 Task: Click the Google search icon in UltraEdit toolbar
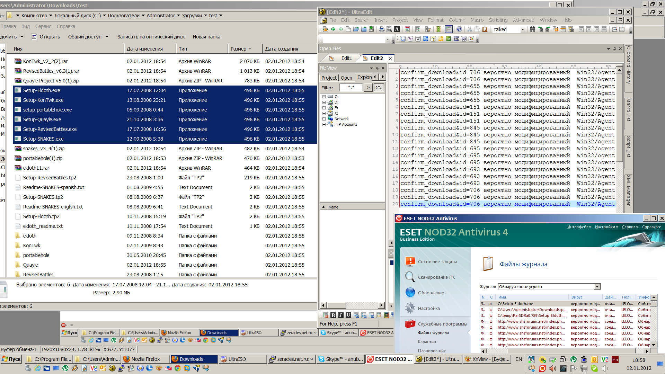[403, 39]
